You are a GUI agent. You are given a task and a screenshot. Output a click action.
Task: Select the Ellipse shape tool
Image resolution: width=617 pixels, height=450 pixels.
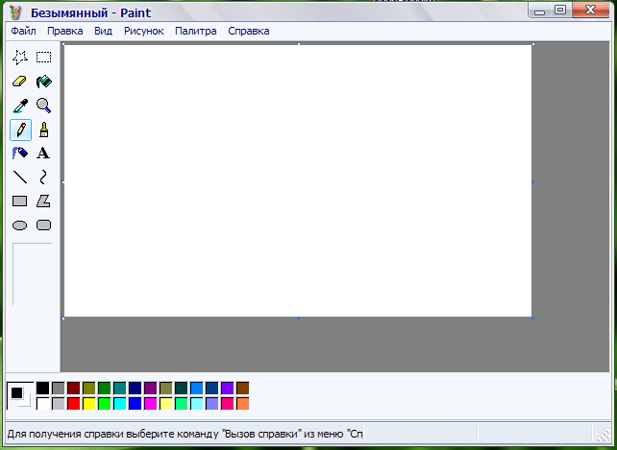(20, 225)
